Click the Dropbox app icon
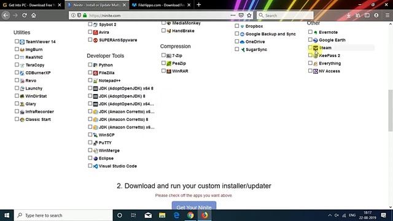This screenshot has height=221, width=393. tap(242, 26)
